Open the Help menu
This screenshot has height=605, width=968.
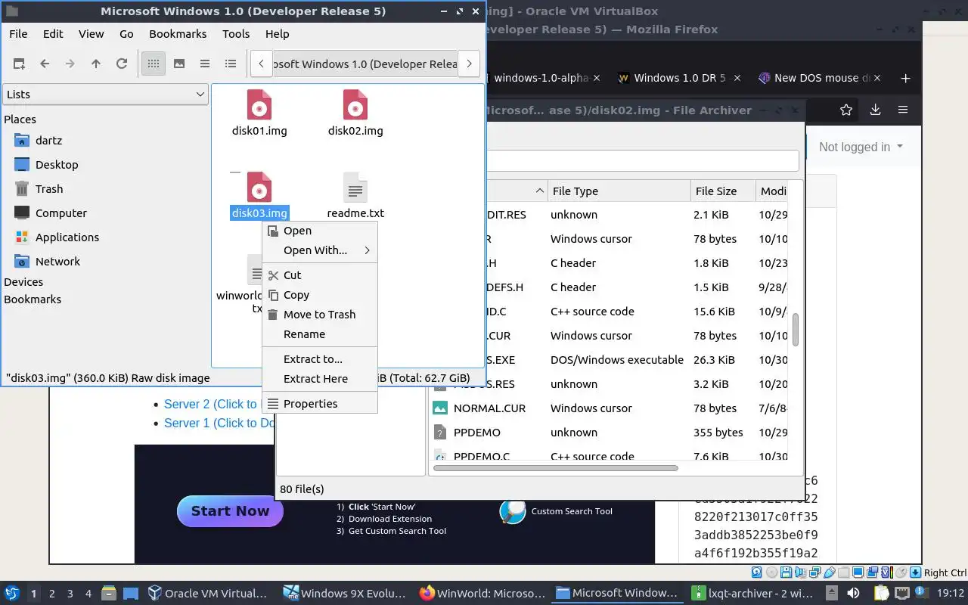[x=277, y=34]
